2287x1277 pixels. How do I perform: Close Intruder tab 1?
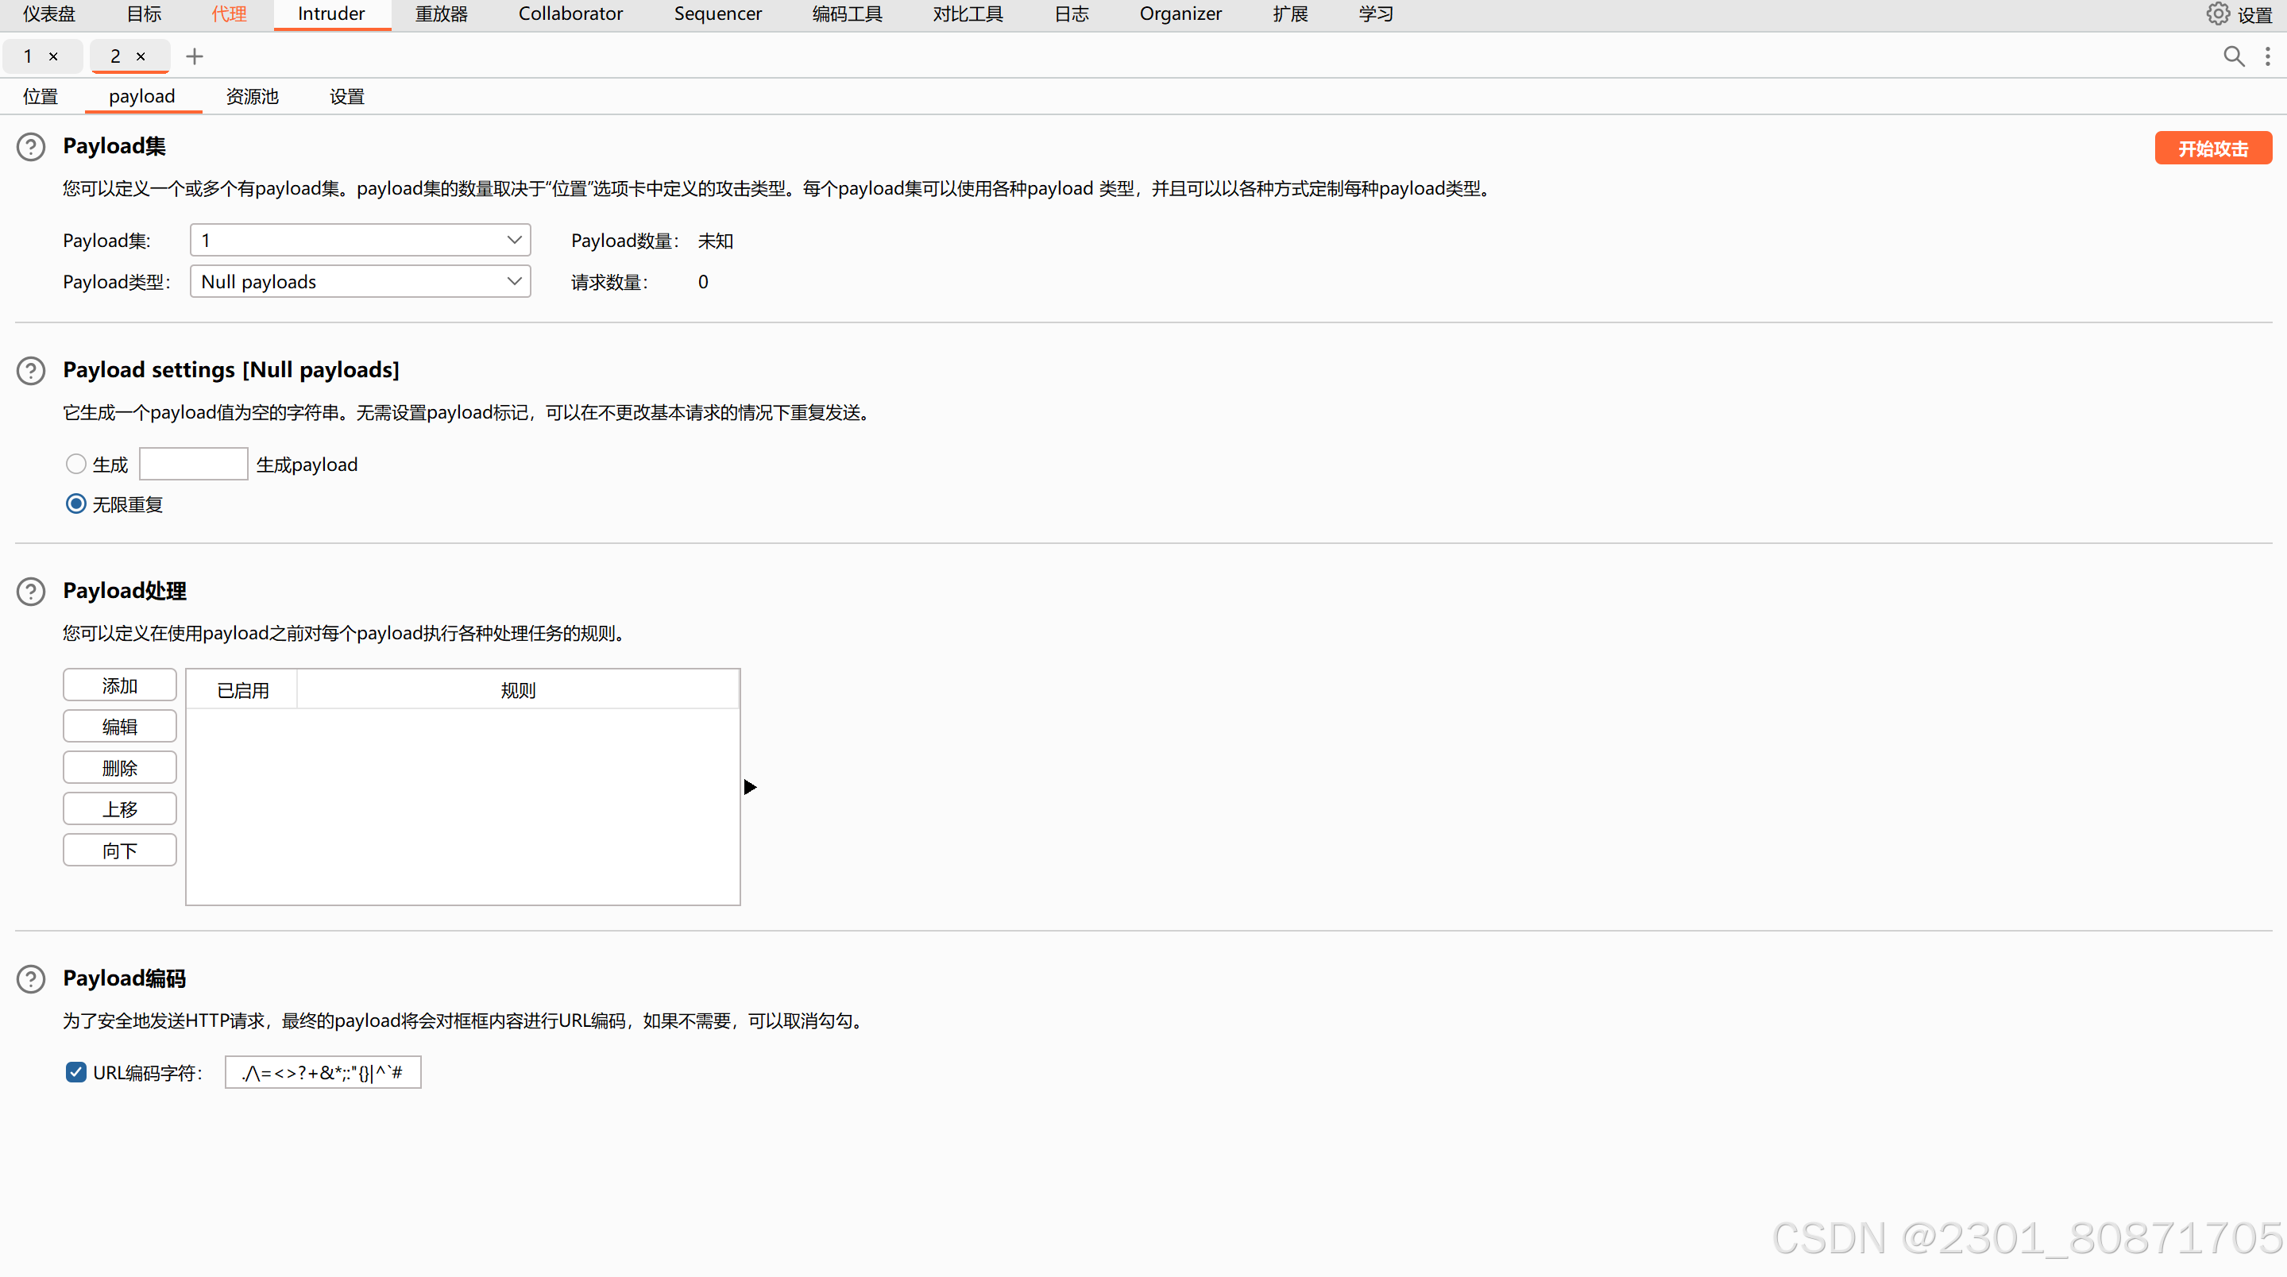coord(53,57)
